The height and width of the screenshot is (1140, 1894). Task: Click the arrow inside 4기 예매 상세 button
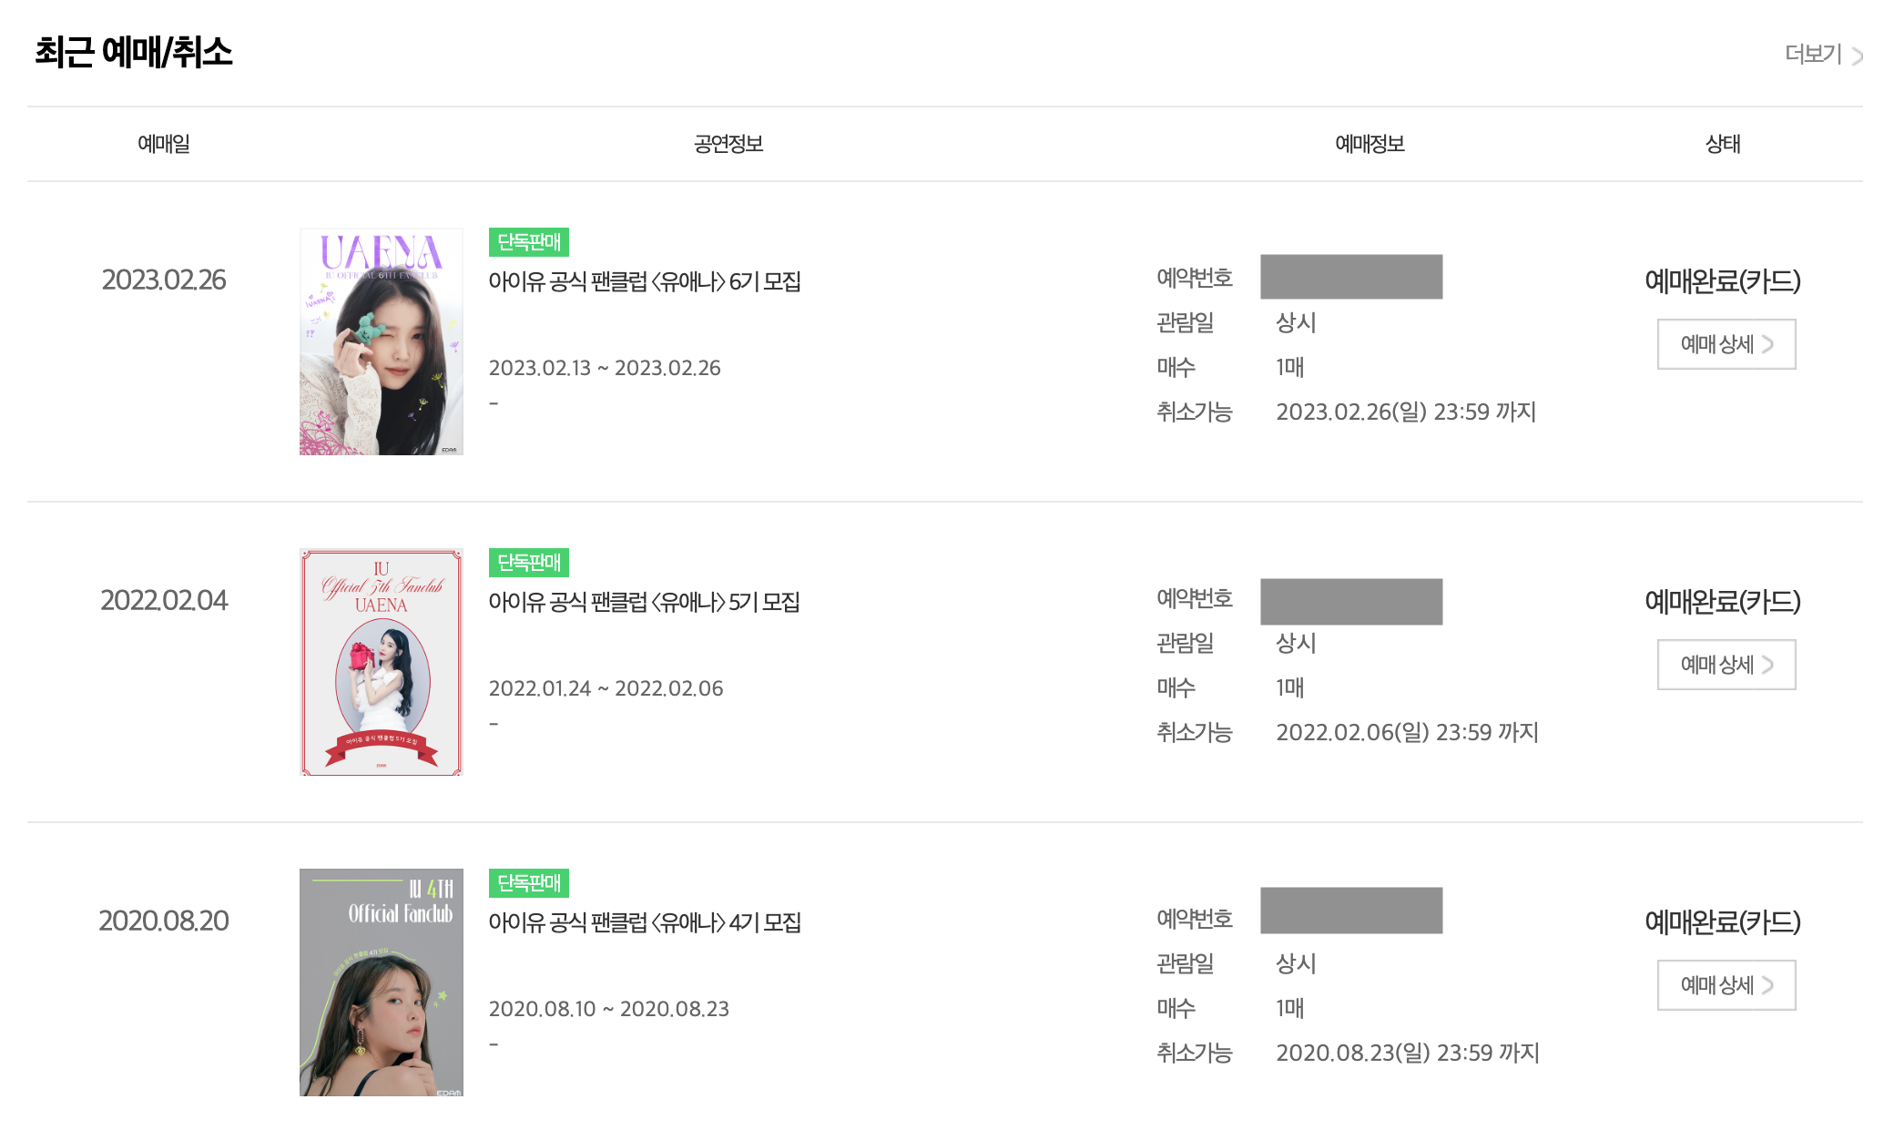[1768, 984]
